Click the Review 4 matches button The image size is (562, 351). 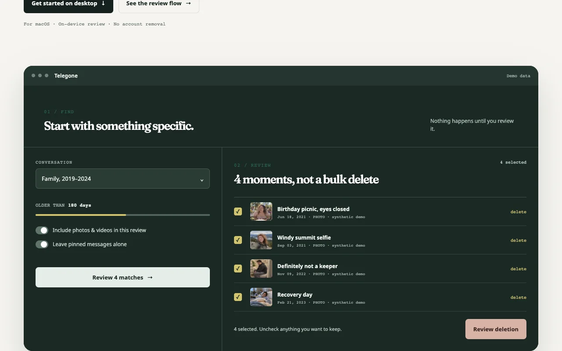point(122,277)
